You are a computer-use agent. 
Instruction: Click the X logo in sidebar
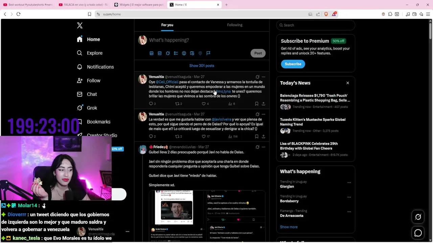click(x=80, y=25)
